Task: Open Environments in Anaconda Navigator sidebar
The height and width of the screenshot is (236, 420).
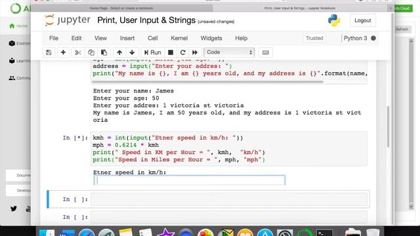Action: pyautogui.click(x=19, y=43)
